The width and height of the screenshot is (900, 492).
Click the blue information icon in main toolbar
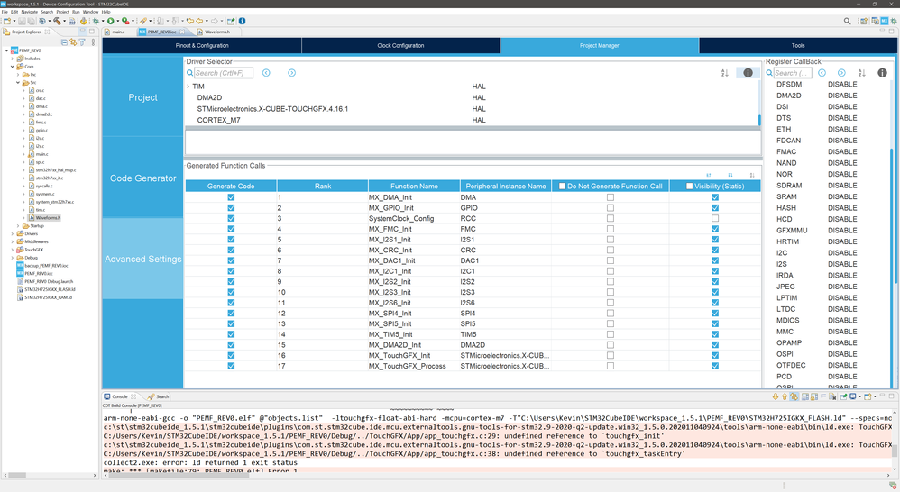point(242,22)
